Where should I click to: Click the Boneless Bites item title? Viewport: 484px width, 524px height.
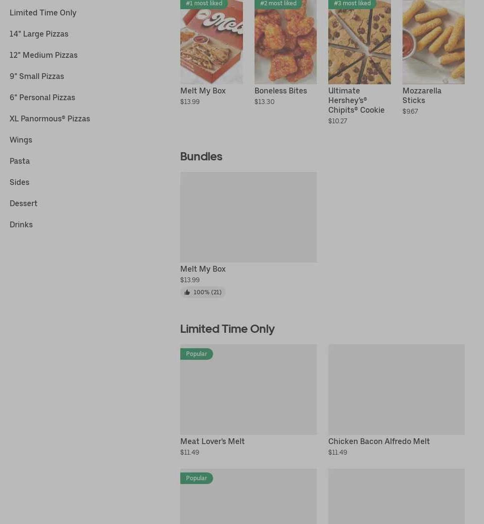(281, 91)
